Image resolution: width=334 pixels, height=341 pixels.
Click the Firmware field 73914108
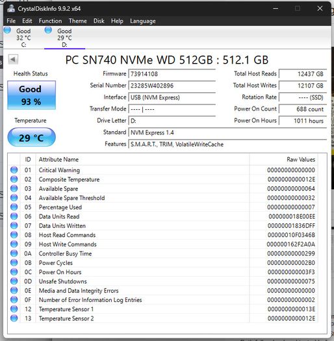coord(172,74)
